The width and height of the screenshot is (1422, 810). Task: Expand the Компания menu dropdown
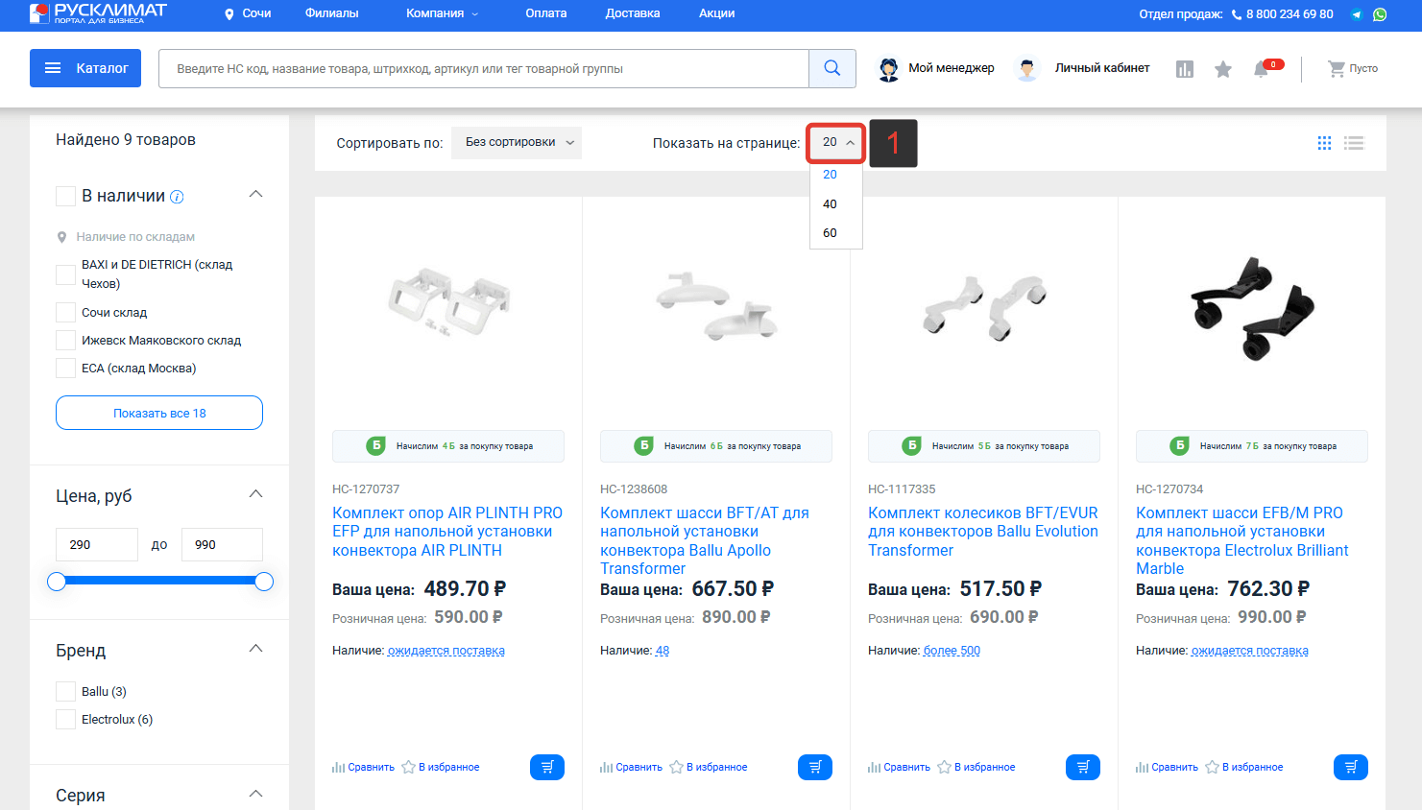pos(442,13)
